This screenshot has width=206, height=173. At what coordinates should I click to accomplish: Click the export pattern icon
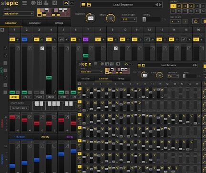tap(196, 21)
